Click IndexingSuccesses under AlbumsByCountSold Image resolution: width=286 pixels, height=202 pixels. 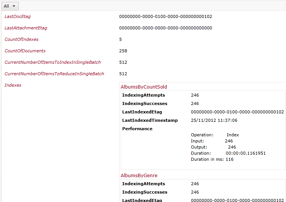point(145,103)
